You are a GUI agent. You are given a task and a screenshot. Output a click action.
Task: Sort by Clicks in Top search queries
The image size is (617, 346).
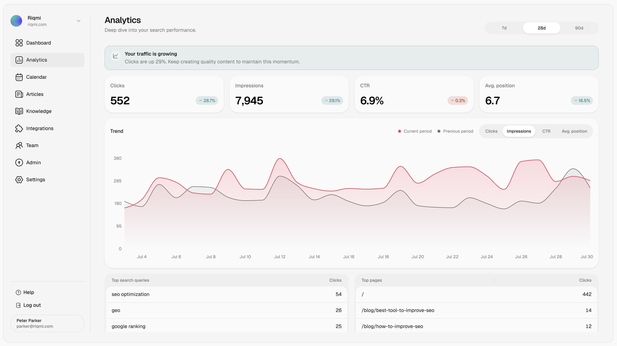pos(335,280)
